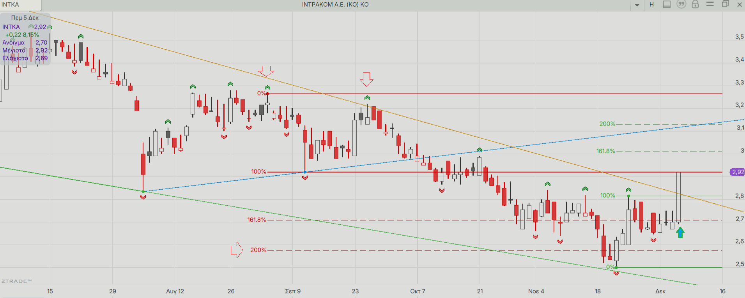Screen dimensions: 745x298
Task: Select the green 200% Fibonacci label
Action: [x=607, y=123]
